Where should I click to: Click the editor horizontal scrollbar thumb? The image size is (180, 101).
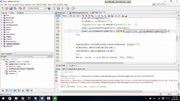coord(95,63)
